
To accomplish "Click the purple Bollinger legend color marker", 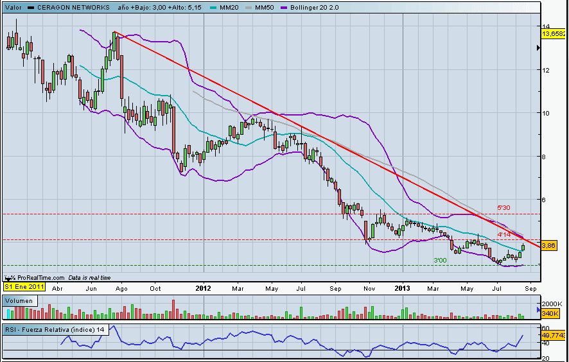I will (285, 8).
